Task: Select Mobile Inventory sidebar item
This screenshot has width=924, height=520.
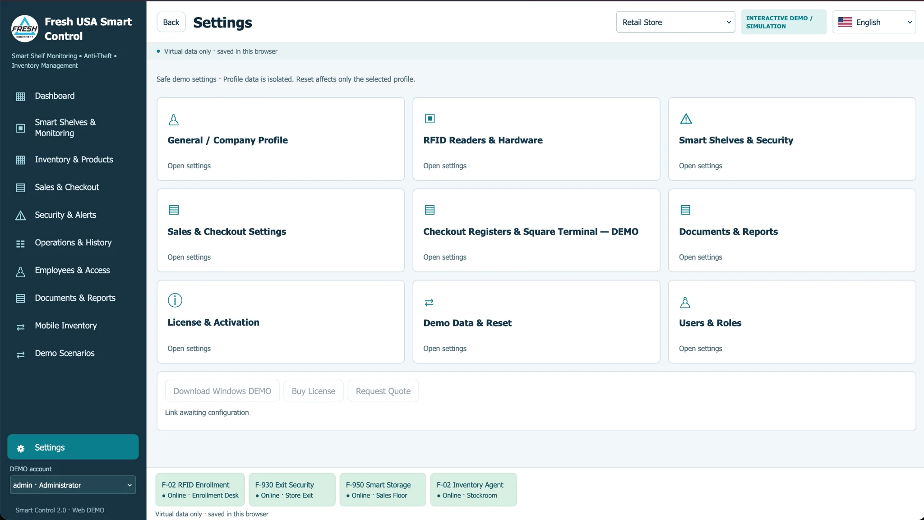Action: coord(73,326)
